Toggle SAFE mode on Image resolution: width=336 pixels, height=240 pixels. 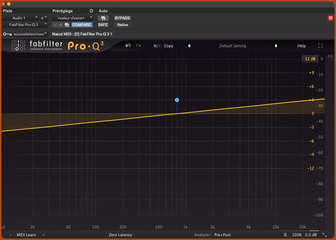point(103,25)
